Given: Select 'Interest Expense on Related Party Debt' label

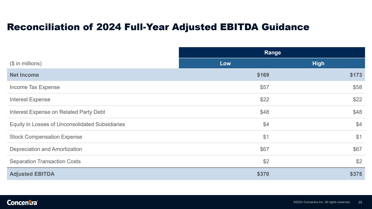Looking at the screenshot, I should [57, 112].
